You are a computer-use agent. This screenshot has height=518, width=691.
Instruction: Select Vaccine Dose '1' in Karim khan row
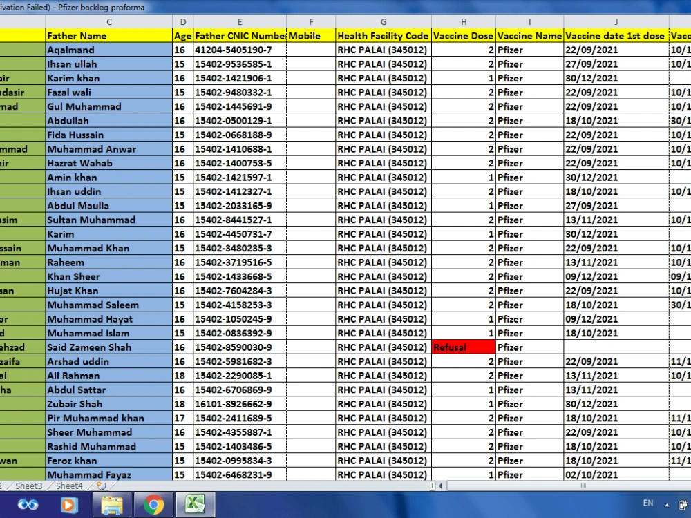pos(464,78)
